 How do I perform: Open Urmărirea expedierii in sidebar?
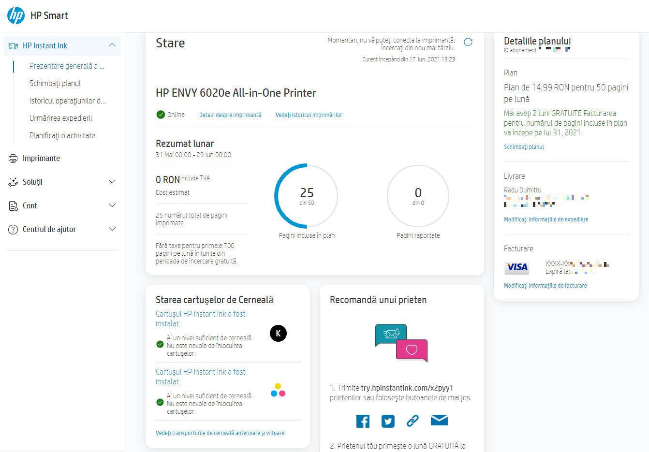(x=60, y=118)
